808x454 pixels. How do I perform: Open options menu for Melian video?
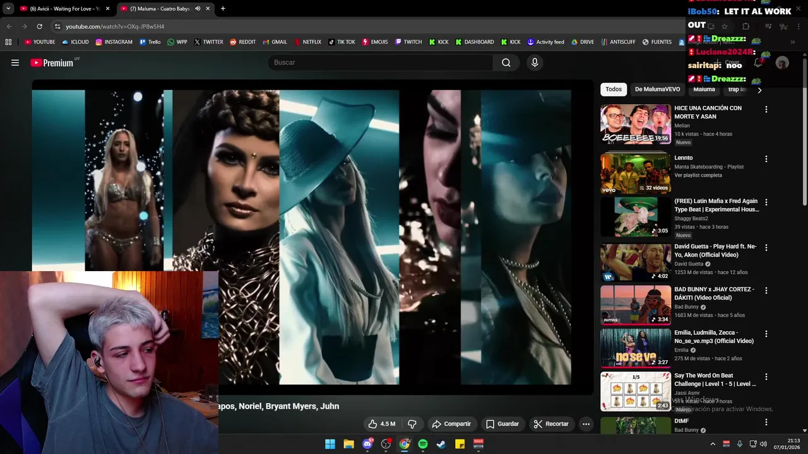766,109
